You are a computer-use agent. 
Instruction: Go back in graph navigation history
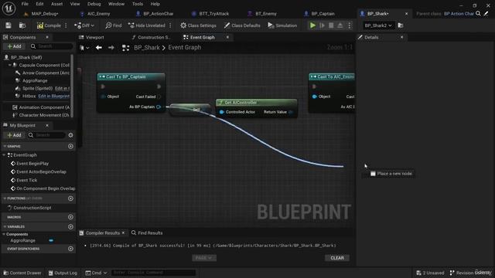99,48
